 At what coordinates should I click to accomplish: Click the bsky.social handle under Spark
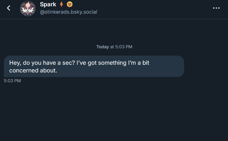(69, 12)
